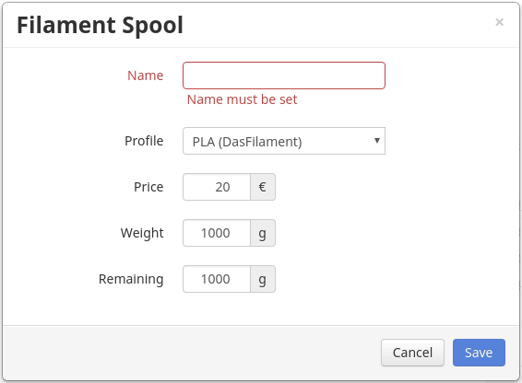The image size is (522, 383).
Task: Open the Profile dropdown PLA (DasFilament)
Action: [284, 141]
